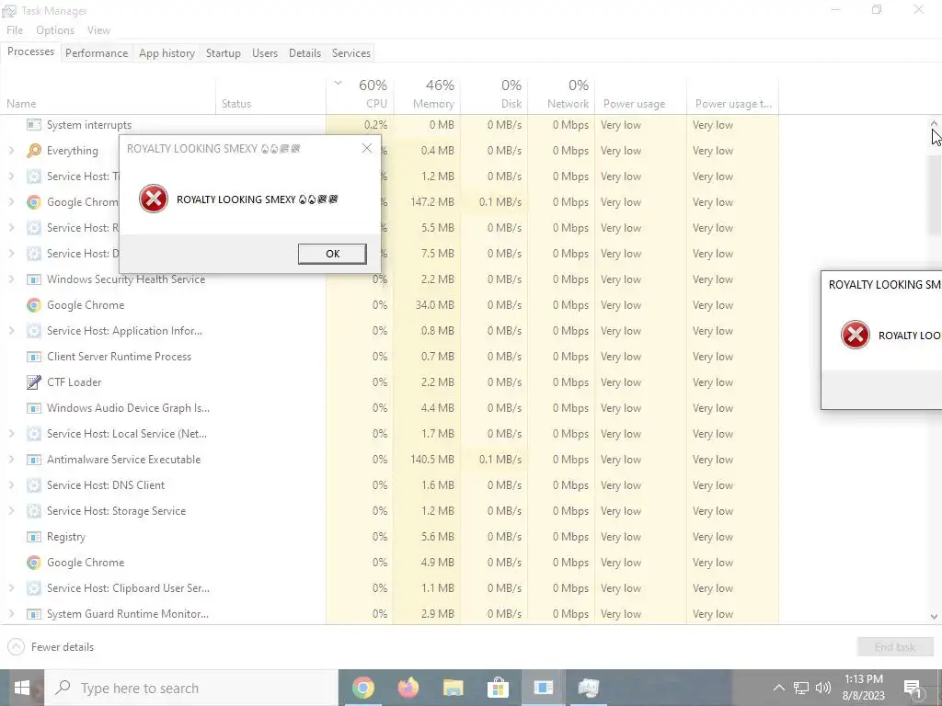942x706 pixels.
Task: Click the Type here to search box
Action: (191, 688)
